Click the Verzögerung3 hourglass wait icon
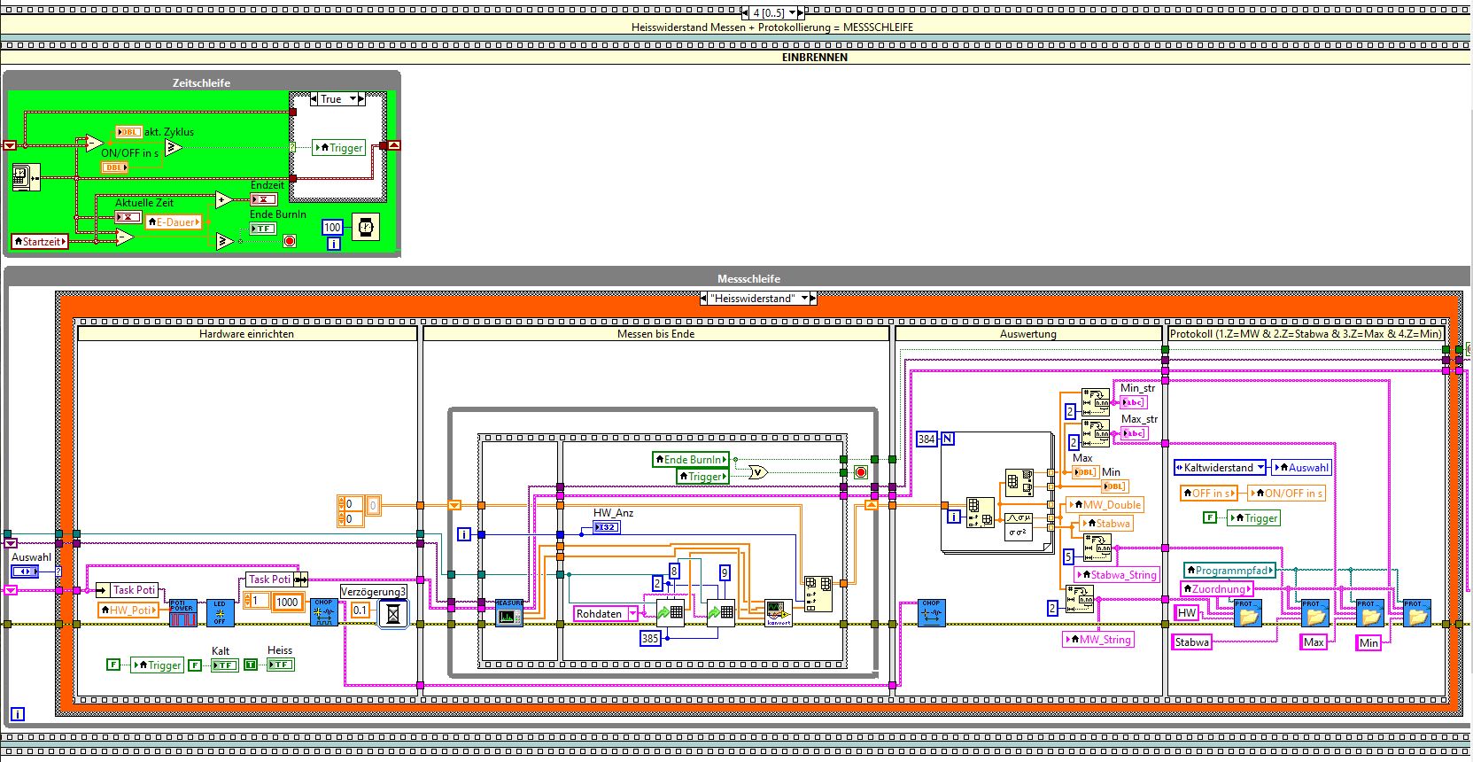This screenshot has height=762, width=1473. pyautogui.click(x=394, y=612)
